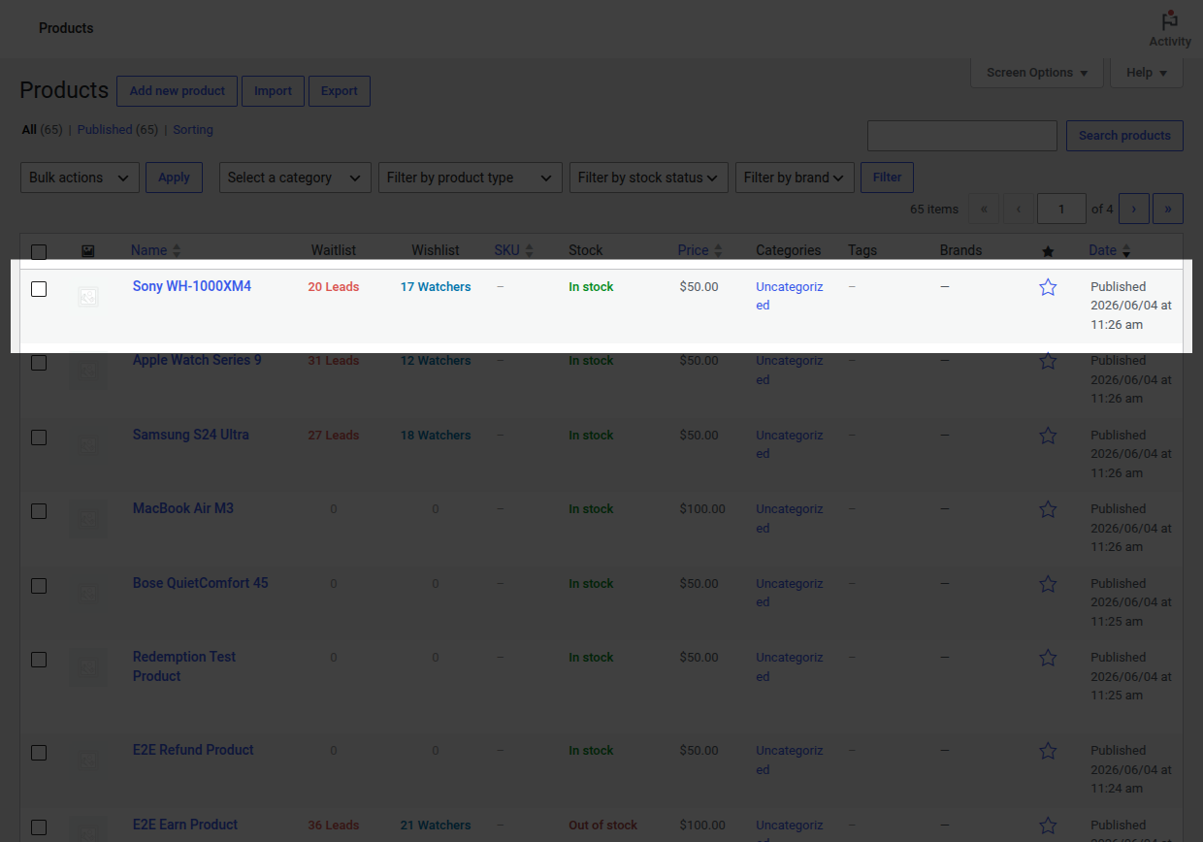Screen dimensions: 1203x842
Task: Click Out of stock for E2E Earn Product
Action: click(603, 826)
